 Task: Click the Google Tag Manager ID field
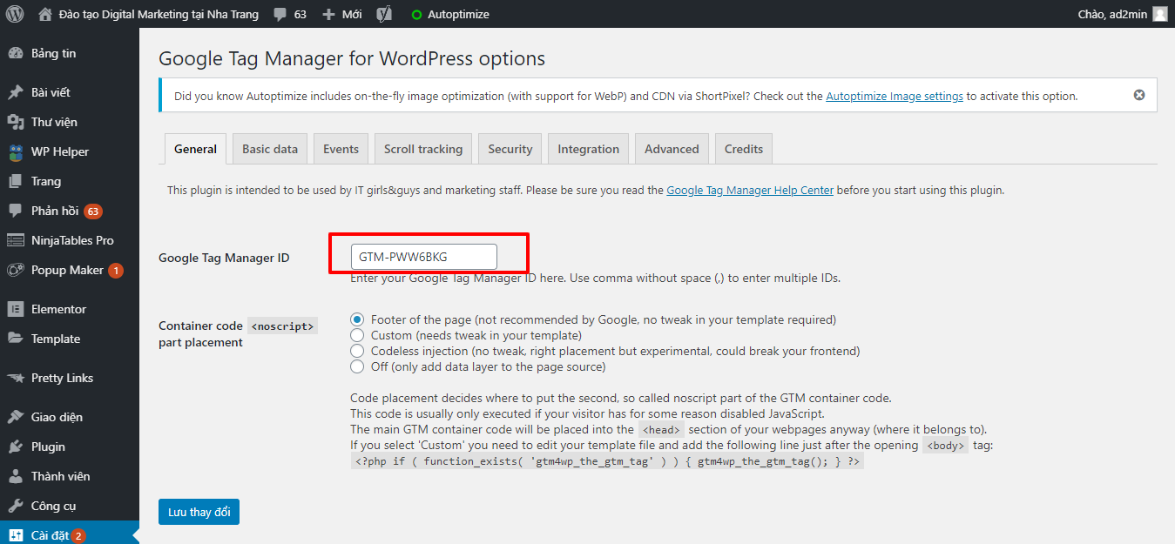pyautogui.click(x=423, y=257)
